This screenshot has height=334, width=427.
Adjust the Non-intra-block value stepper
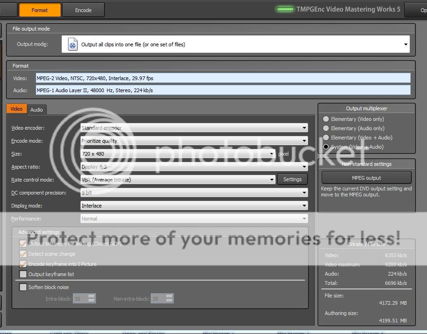[169, 299]
